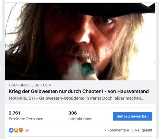The width and height of the screenshot is (159, 139).
Task: Select the Erreichte Personen label
Action: tap(26, 119)
